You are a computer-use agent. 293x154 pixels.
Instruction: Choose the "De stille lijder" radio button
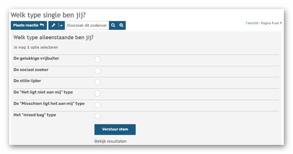click(x=98, y=82)
